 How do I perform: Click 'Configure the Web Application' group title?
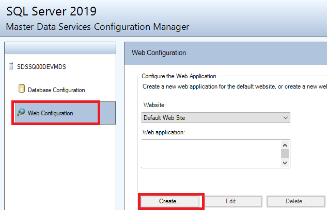pyautogui.click(x=179, y=76)
